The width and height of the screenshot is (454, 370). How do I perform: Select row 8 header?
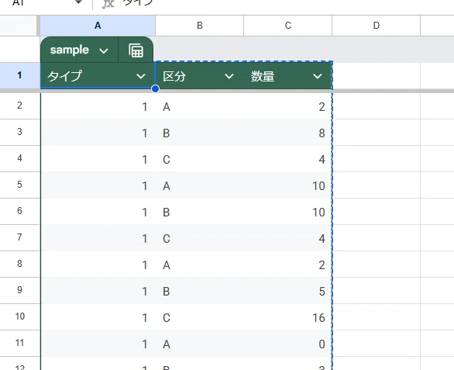coord(19,264)
